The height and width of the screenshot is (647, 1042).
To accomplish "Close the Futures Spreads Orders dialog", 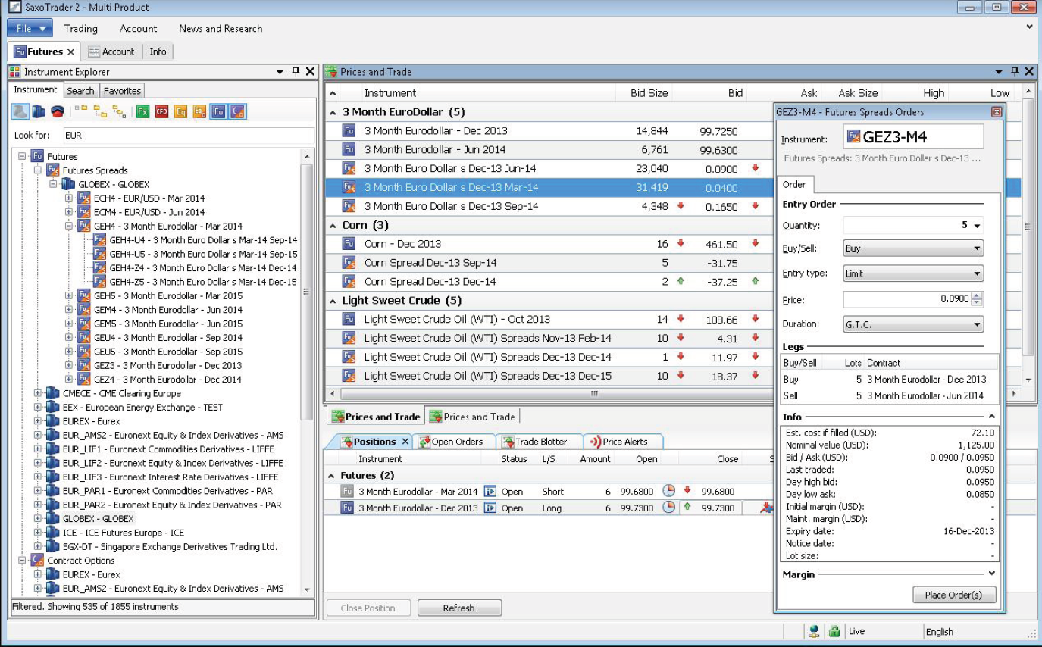I will pos(997,112).
